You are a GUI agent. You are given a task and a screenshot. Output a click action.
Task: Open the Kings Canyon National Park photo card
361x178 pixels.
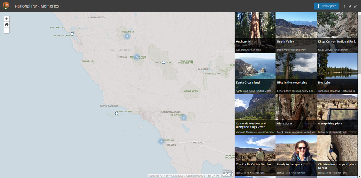tap(337, 32)
